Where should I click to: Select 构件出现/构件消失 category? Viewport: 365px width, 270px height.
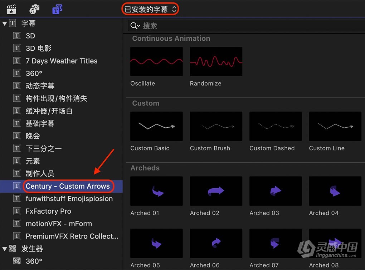coord(56,98)
